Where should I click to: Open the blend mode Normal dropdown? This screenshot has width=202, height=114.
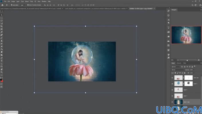[178, 70]
